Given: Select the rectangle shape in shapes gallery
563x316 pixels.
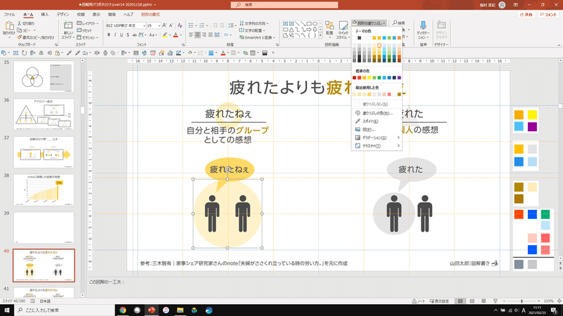Looking at the screenshot, I should (x=309, y=24).
